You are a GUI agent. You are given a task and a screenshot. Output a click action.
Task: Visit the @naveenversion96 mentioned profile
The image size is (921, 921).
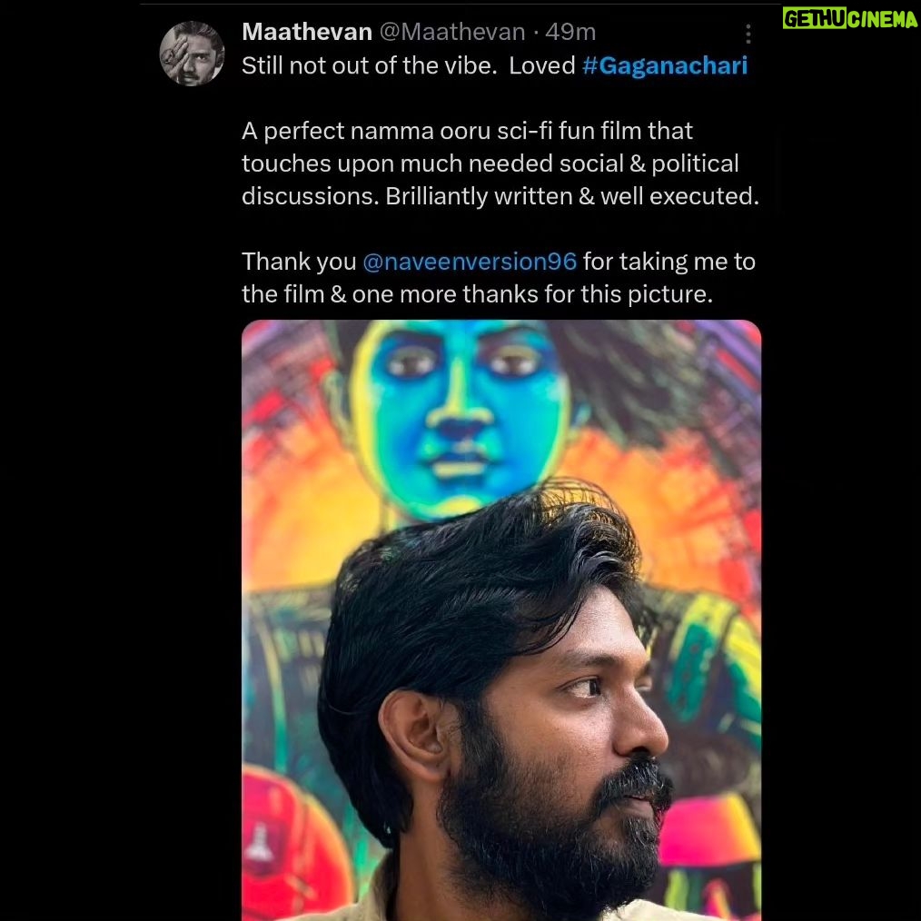pos(470,262)
